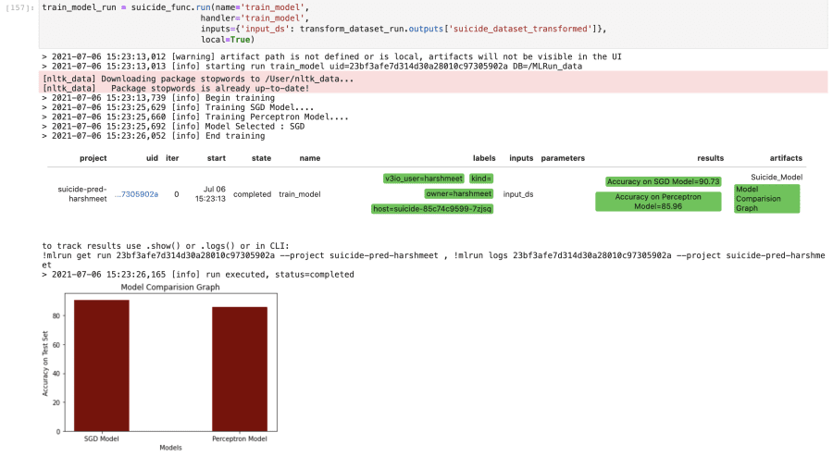Open the run uid link ...7305902a
833x457 pixels.
pyautogui.click(x=136, y=194)
